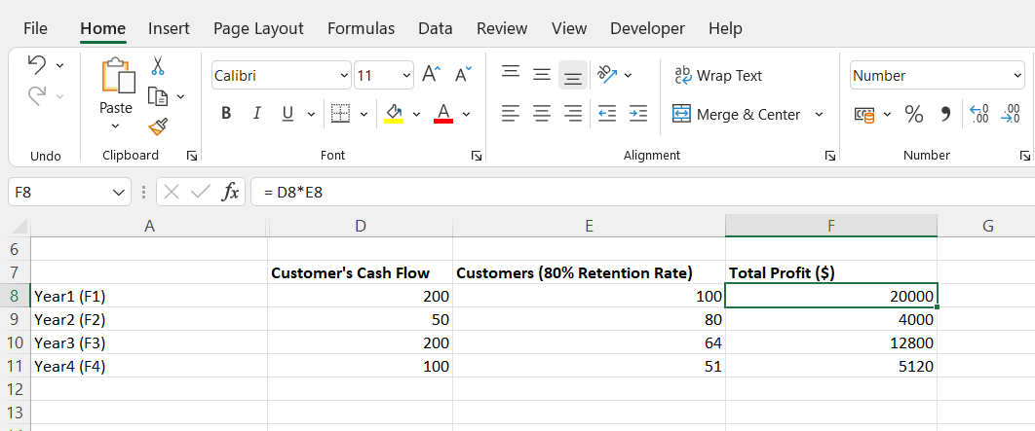1035x431 pixels.
Task: Toggle underline formatting
Action: [287, 114]
